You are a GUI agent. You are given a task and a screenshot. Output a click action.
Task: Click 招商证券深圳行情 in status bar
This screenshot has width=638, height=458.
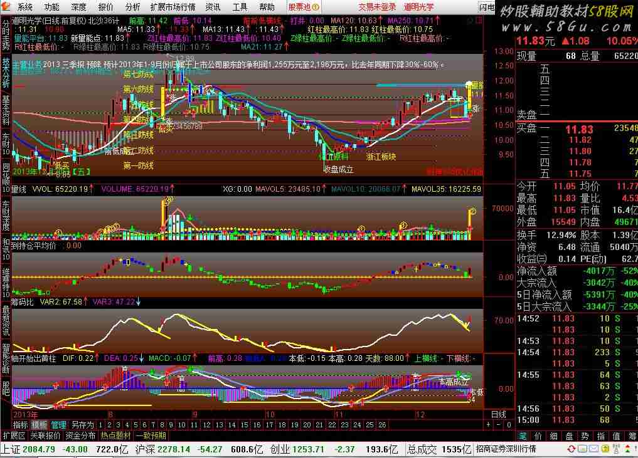(506, 449)
